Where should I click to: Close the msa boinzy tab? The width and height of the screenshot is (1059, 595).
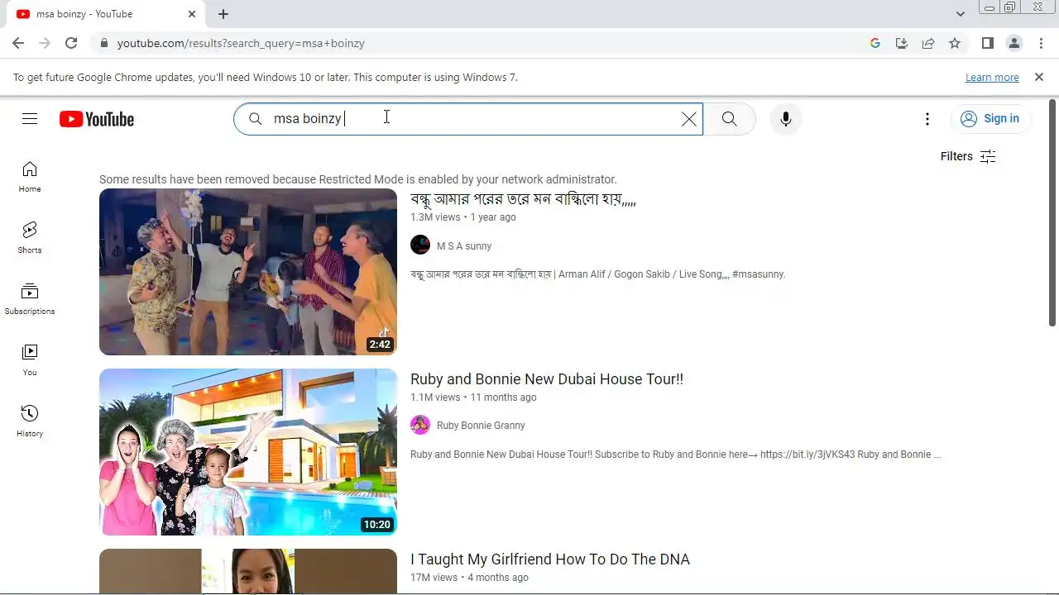coord(192,14)
